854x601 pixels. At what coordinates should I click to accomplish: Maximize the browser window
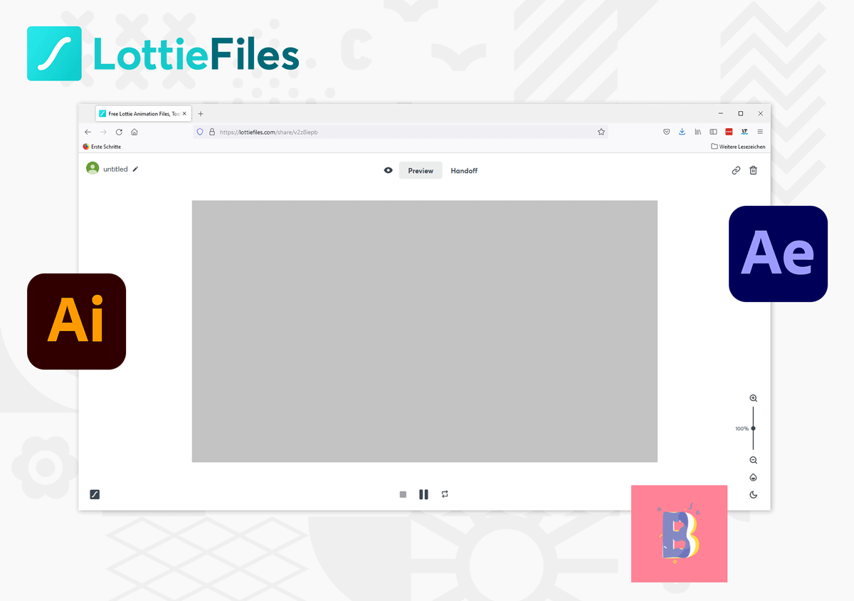pyautogui.click(x=740, y=114)
